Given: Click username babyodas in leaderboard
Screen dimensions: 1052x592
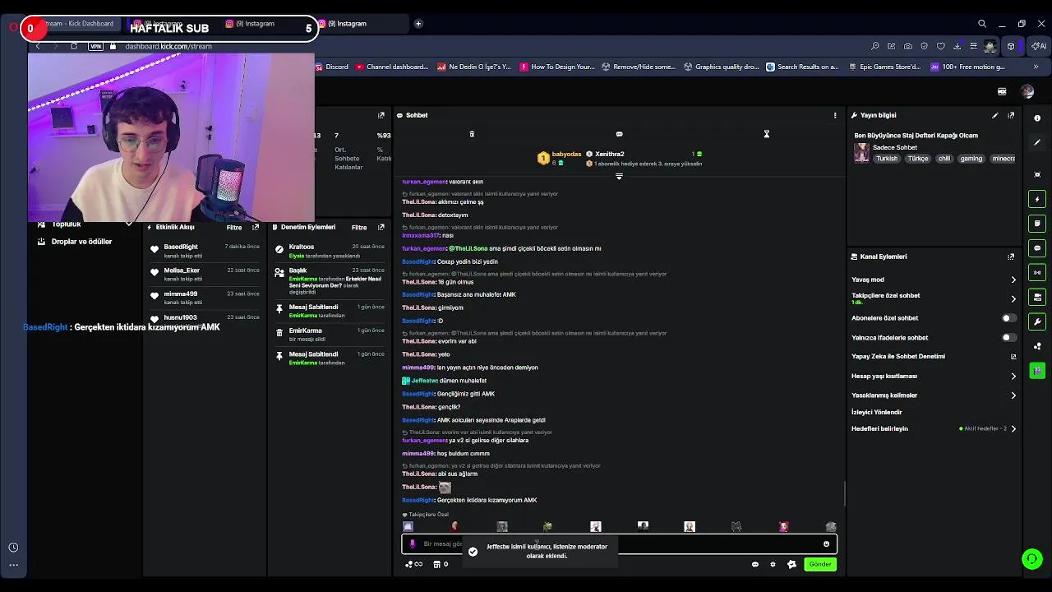Looking at the screenshot, I should [x=566, y=154].
